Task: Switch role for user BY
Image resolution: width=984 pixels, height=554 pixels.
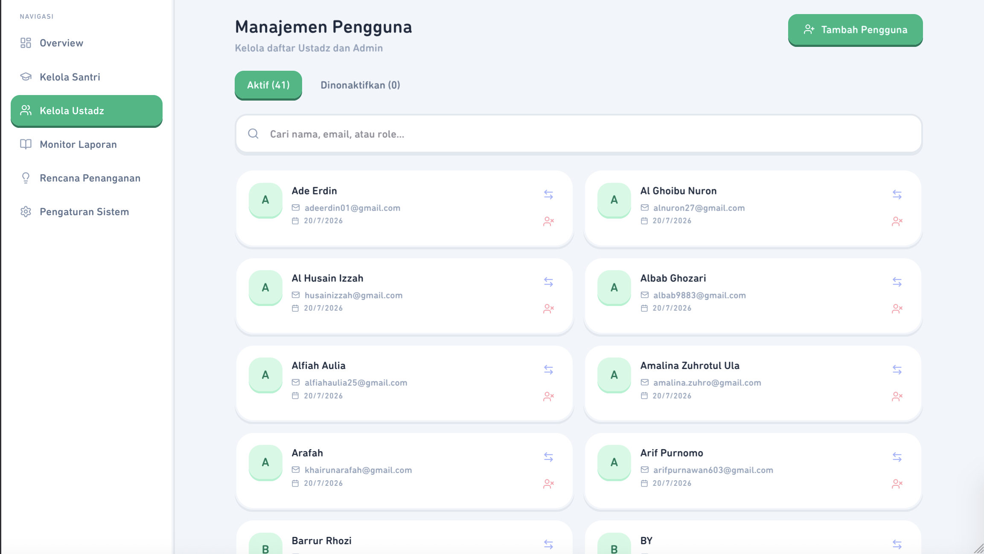Action: pos(897,545)
